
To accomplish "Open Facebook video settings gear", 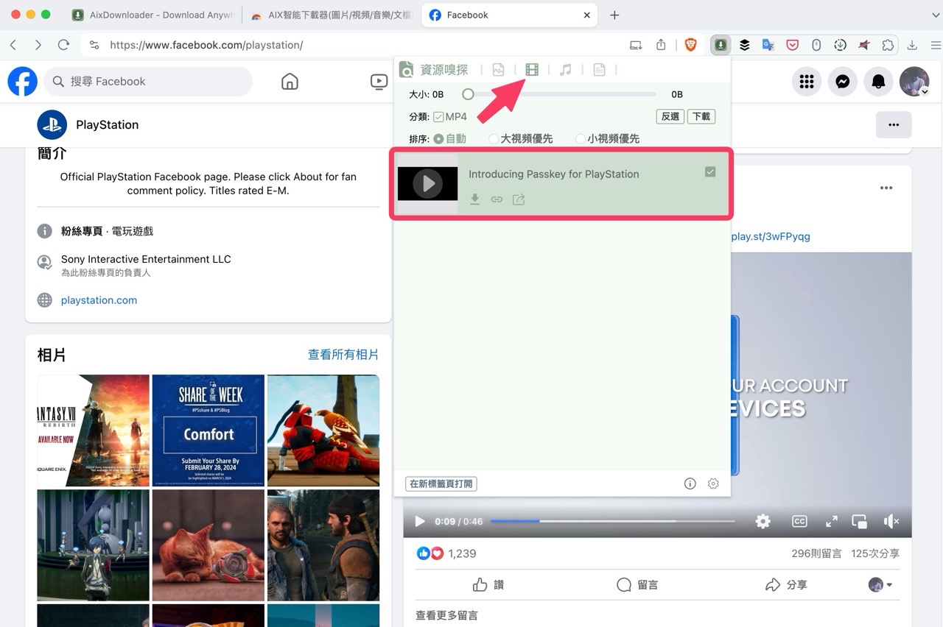I will point(763,521).
